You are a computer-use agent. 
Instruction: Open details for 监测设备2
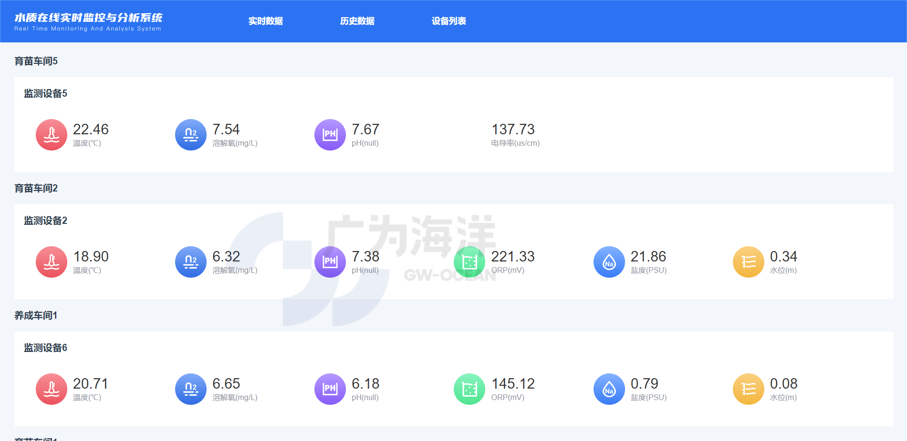45,220
